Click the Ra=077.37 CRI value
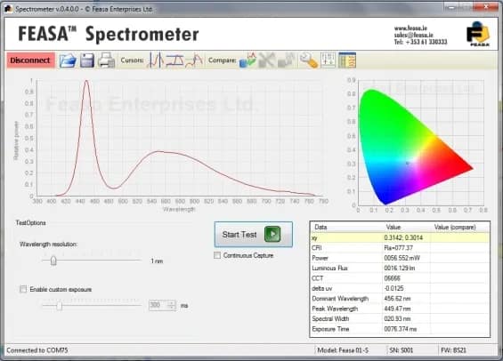The width and height of the screenshot is (503, 361). tap(399, 248)
